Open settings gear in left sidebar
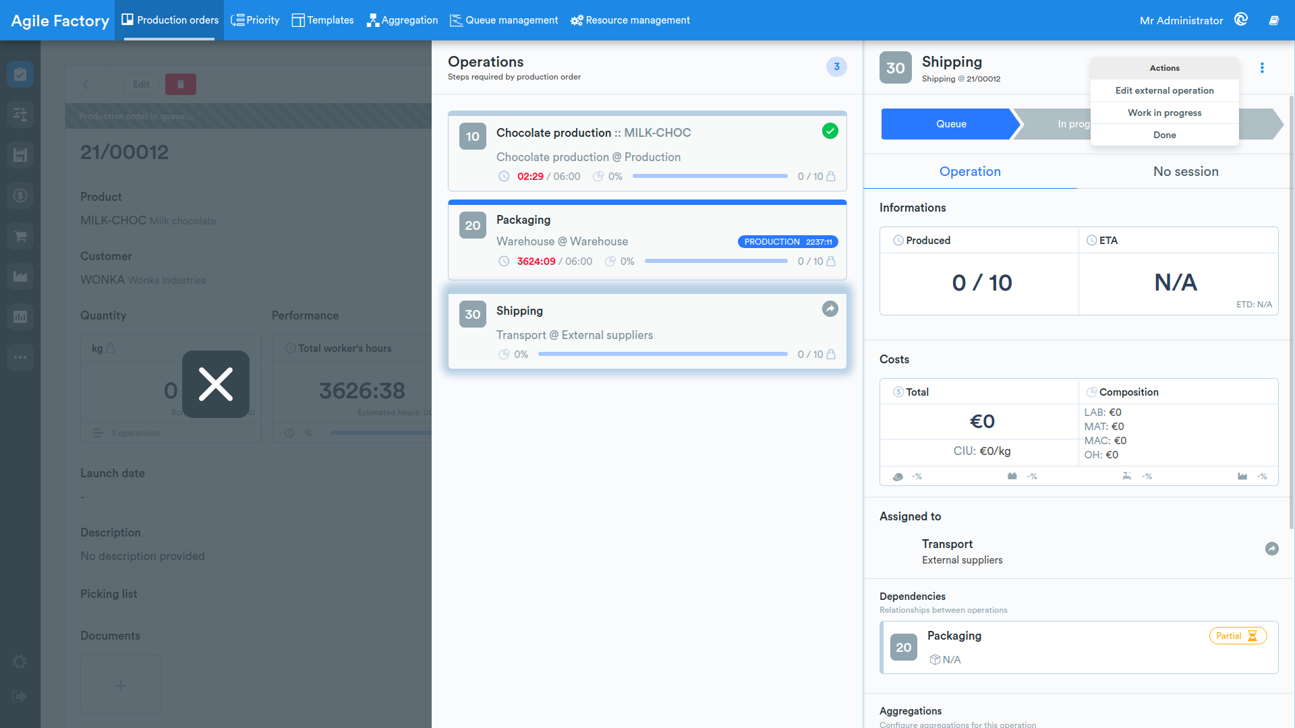This screenshot has width=1295, height=728. [20, 662]
